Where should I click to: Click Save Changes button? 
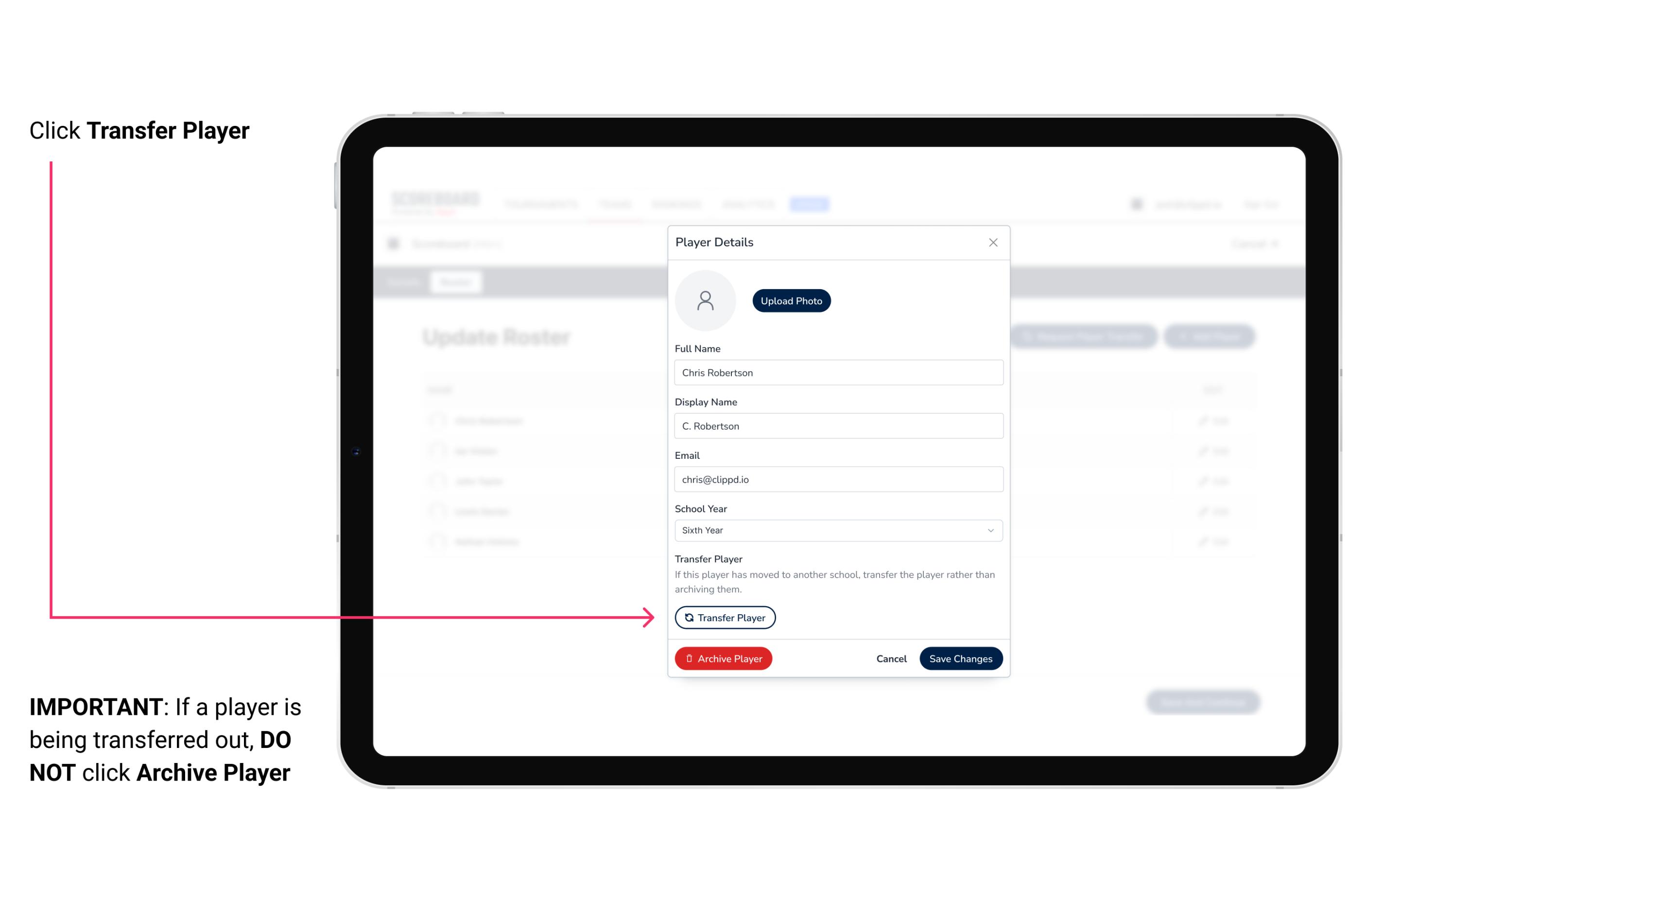961,657
